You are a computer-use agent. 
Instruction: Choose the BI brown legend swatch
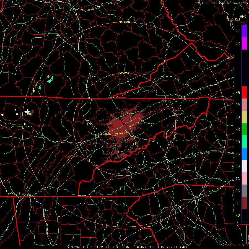244,203
